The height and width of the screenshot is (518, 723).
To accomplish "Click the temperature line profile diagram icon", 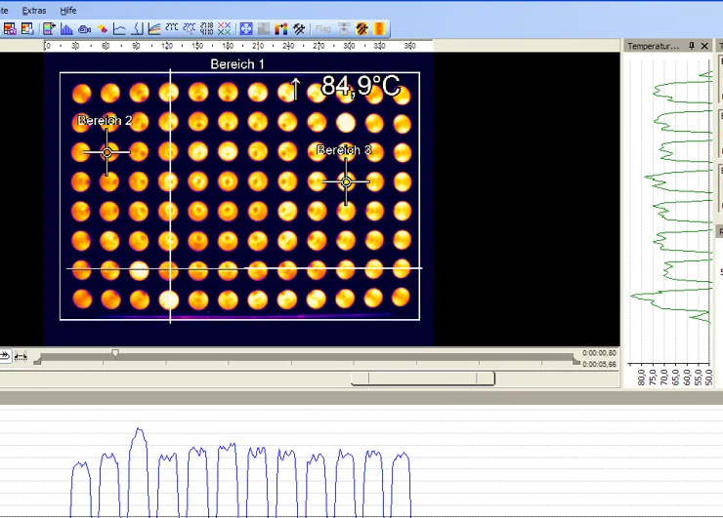I will 119,29.
